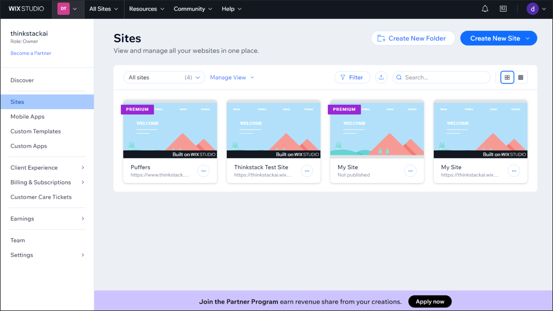
Task: Expand the Create New Site dropdown arrow
Action: (x=528, y=38)
